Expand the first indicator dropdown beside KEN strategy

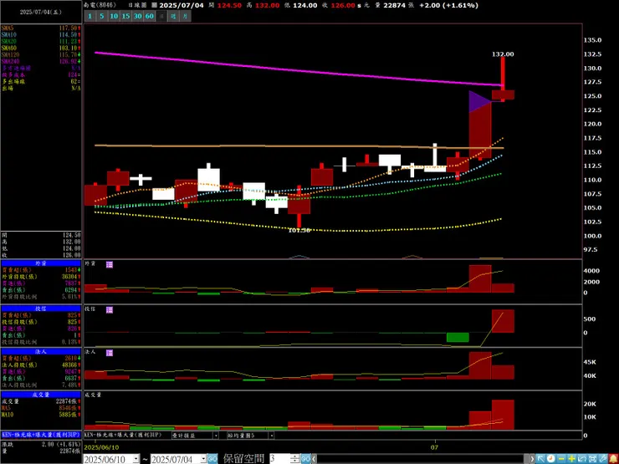(x=216, y=436)
